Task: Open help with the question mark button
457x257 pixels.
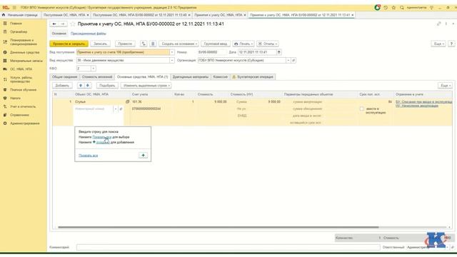Action: coord(451,44)
